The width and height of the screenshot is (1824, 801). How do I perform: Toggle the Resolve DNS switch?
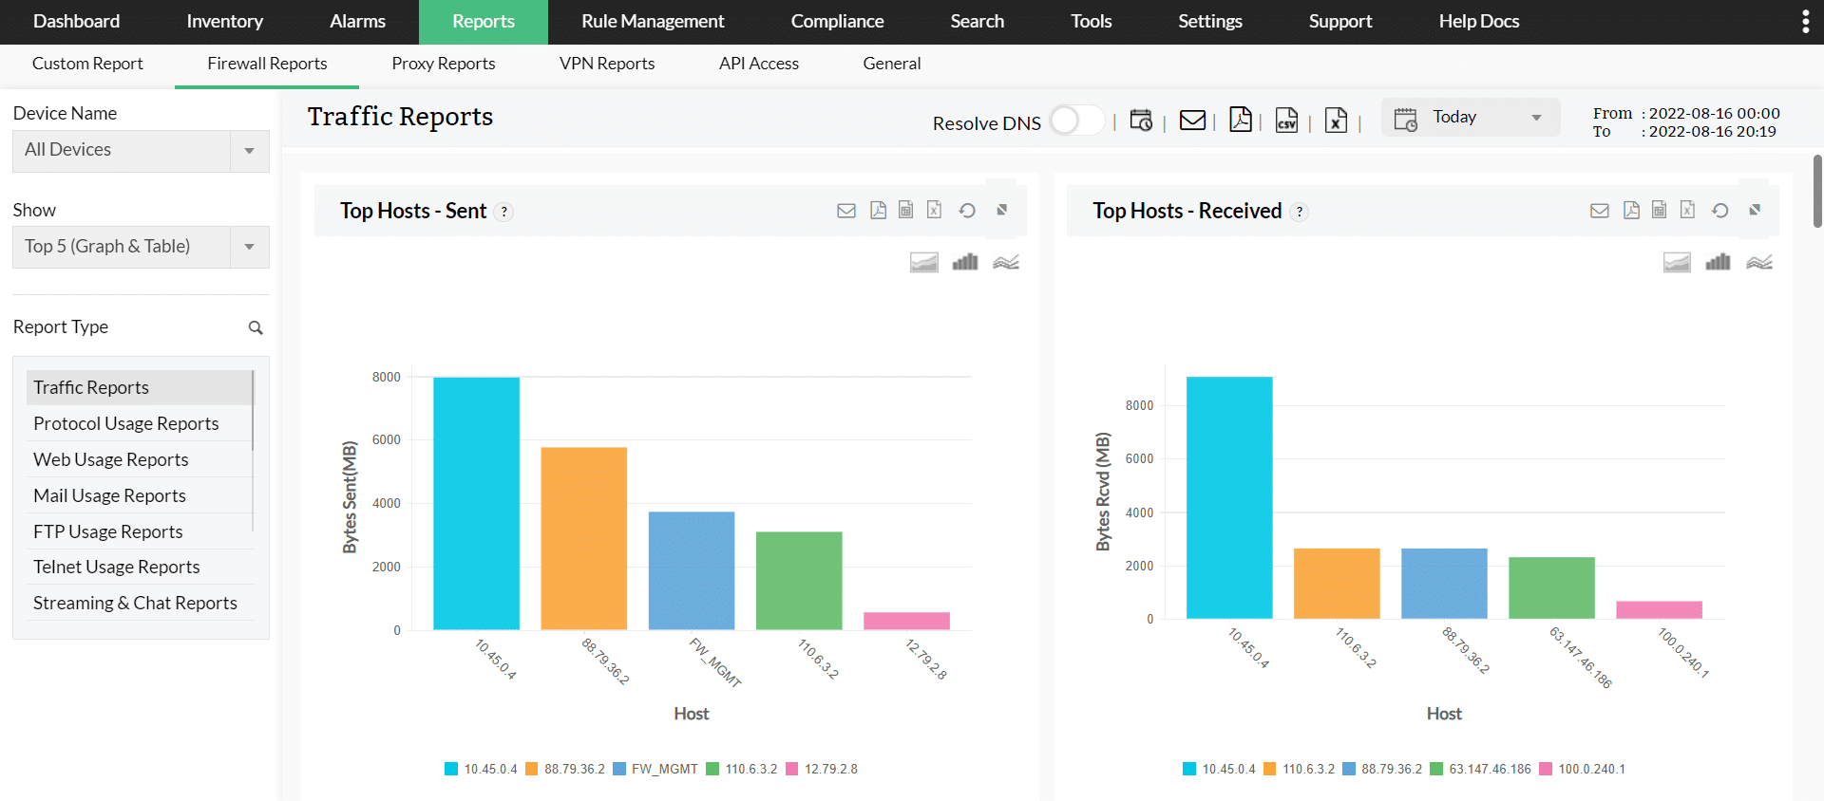pos(1076,121)
